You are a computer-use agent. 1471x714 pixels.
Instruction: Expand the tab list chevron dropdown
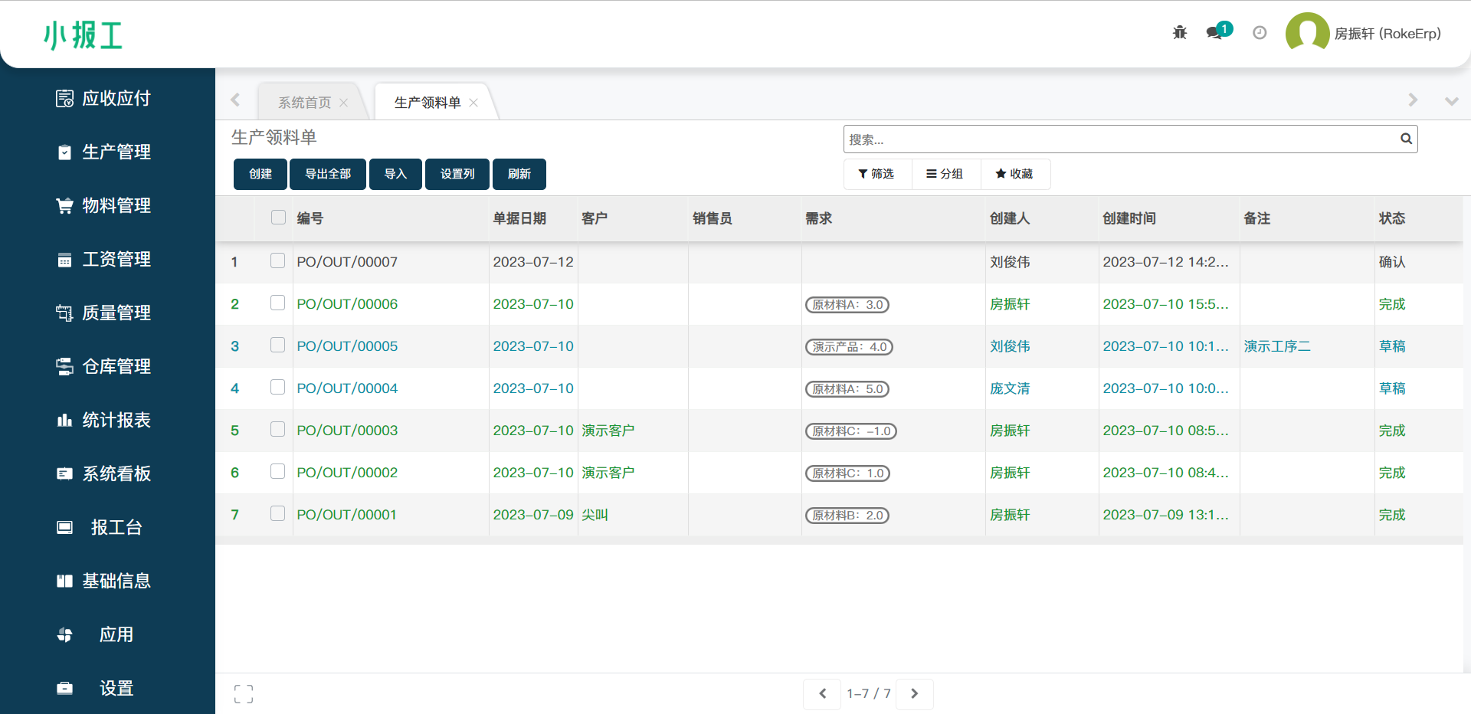tap(1451, 101)
